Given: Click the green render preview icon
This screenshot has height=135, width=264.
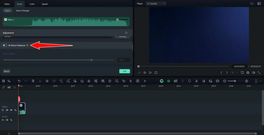Looking at the screenshot, I should 169,81.
